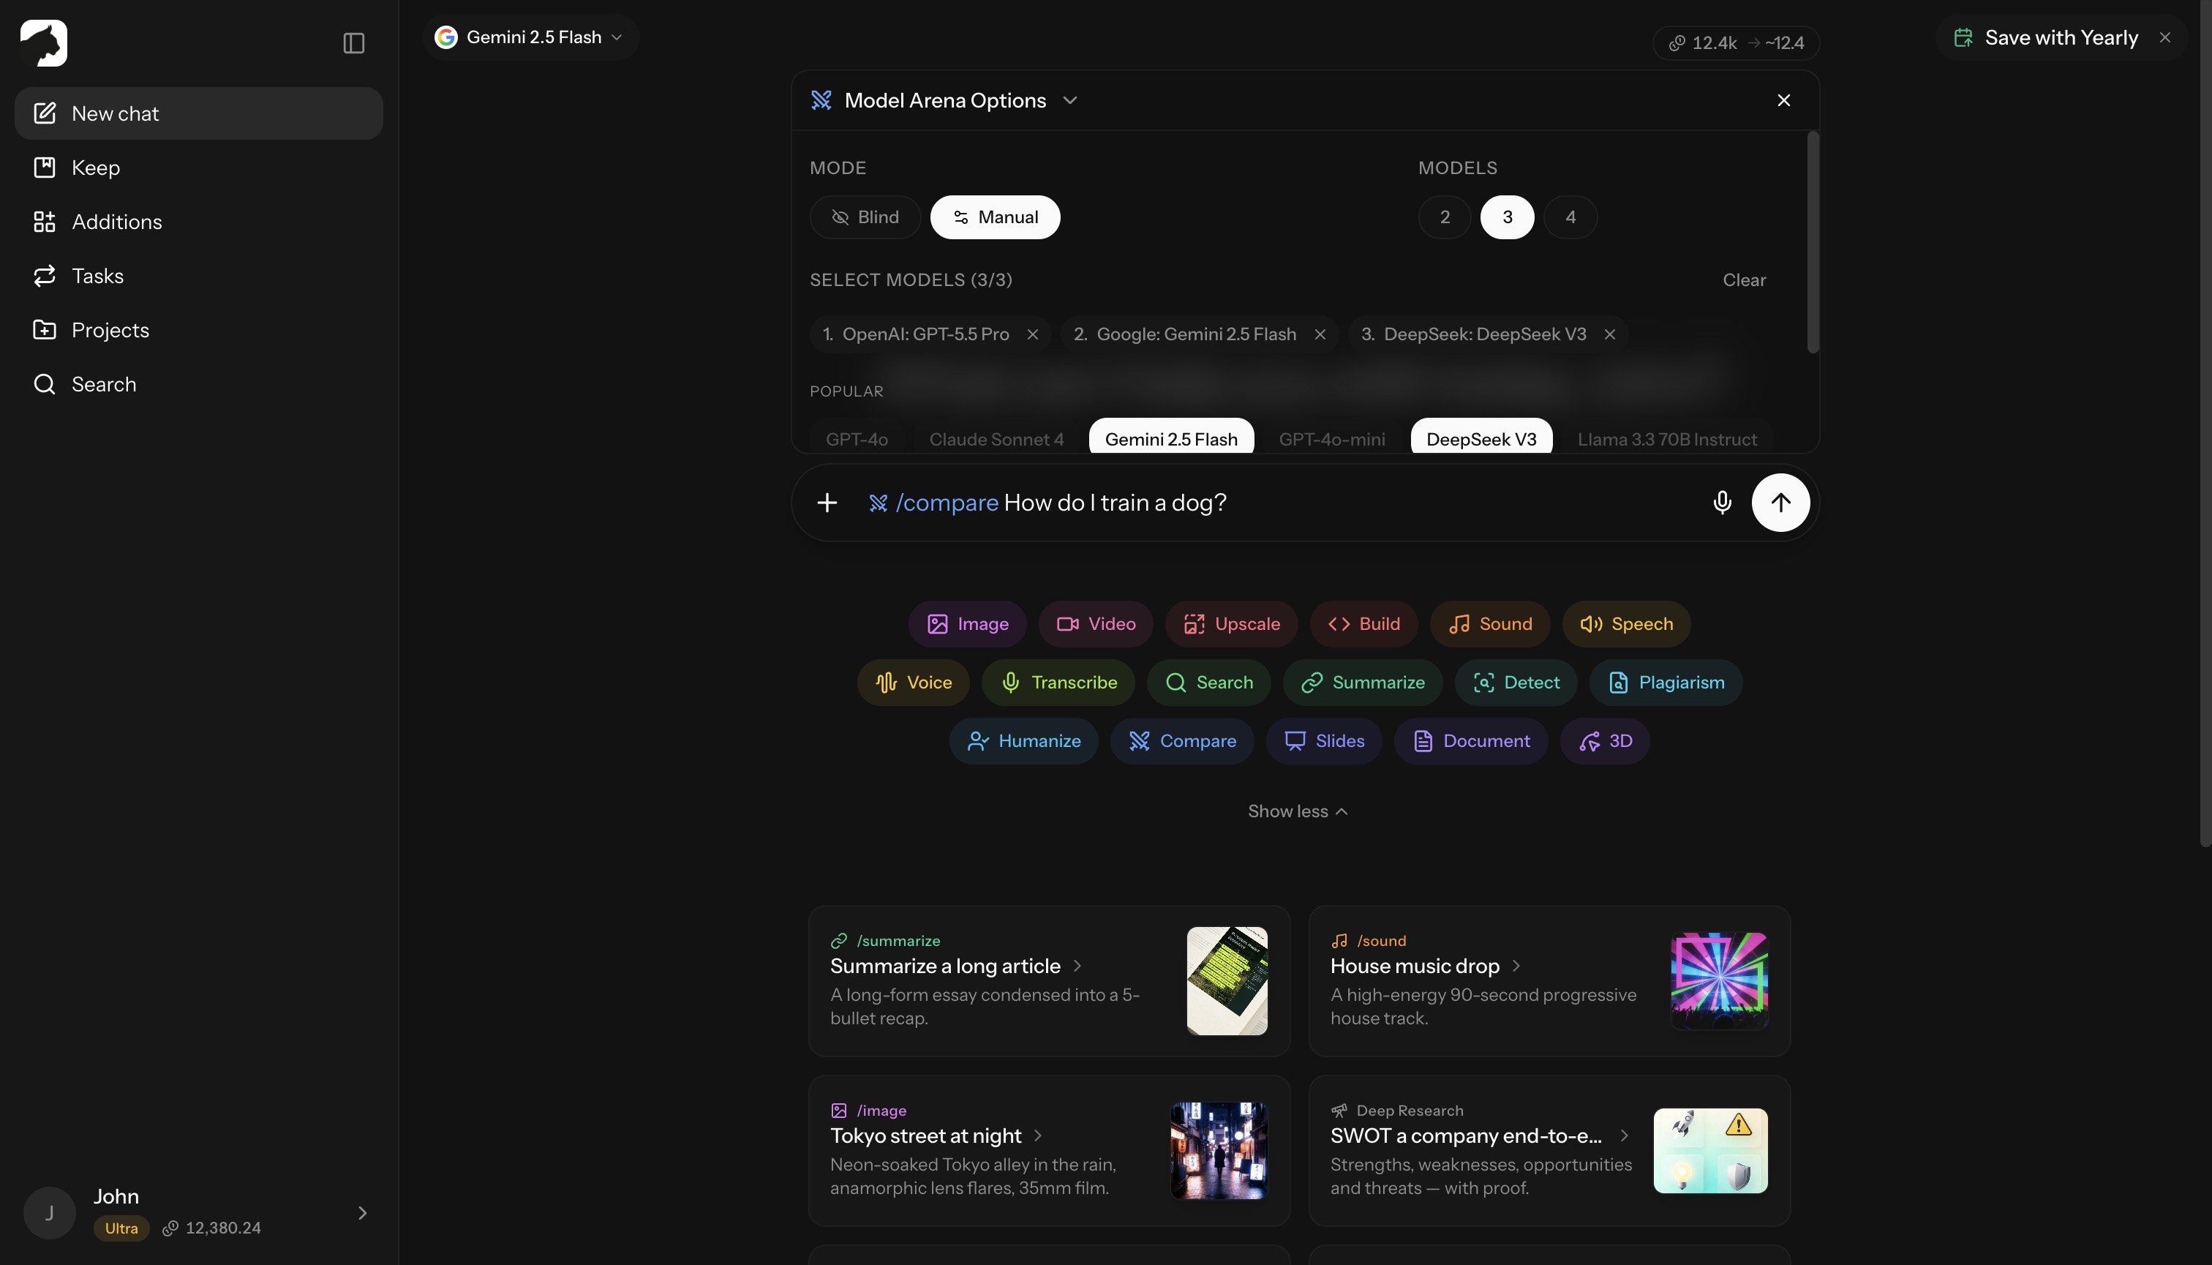Viewport: 2212px width, 1265px height.
Task: Select the 3D tool chip
Action: 1604,740
